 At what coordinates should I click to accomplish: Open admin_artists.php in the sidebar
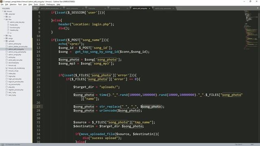(x=15, y=44)
